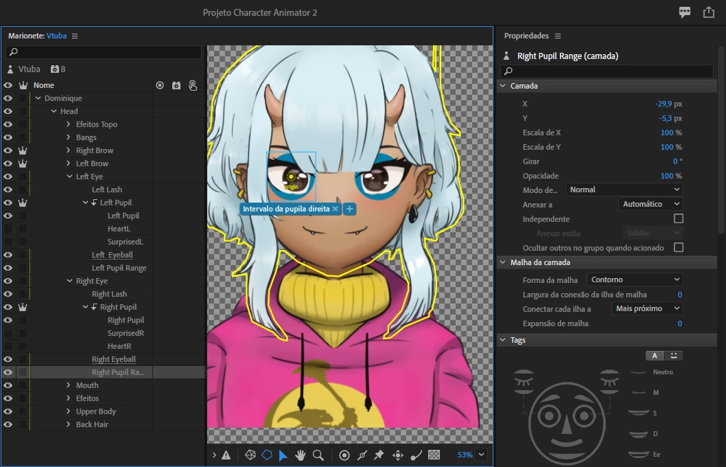
Task: Open the Propriedades panel menu icon
Action: click(558, 36)
